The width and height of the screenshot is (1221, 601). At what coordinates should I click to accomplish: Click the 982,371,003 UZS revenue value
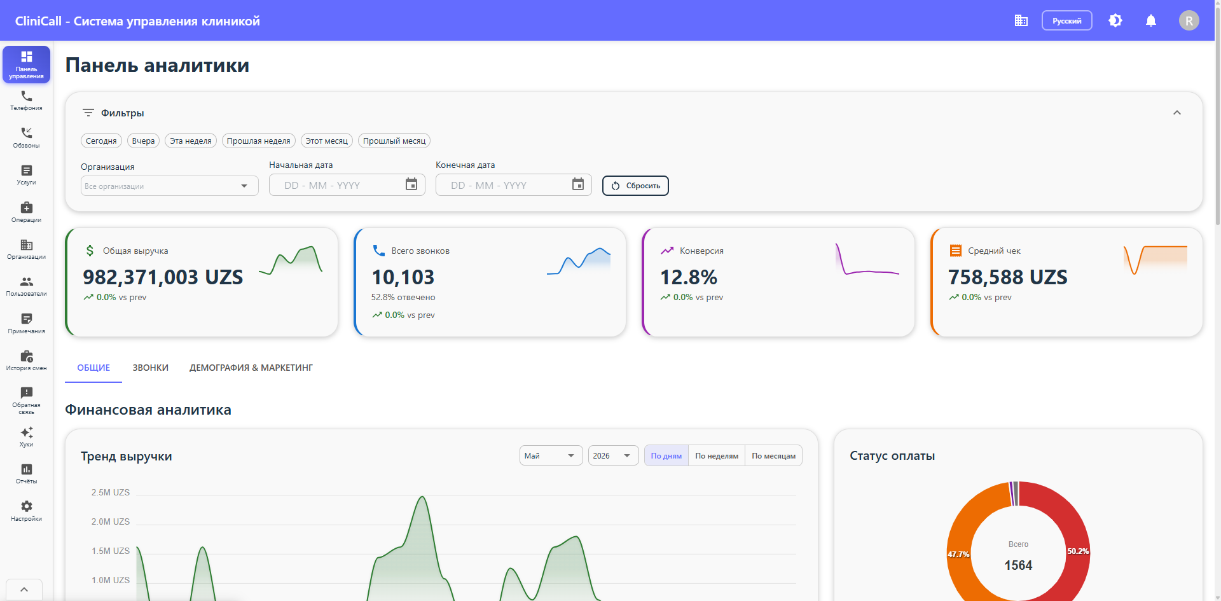pos(163,277)
